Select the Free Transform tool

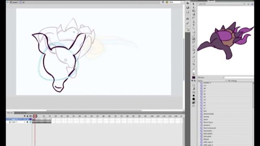(x=194, y=11)
